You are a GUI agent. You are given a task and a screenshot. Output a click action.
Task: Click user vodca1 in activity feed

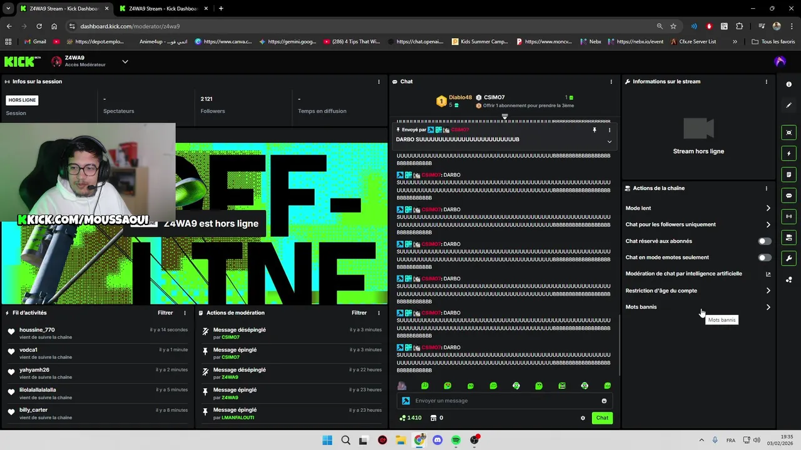[x=28, y=350]
